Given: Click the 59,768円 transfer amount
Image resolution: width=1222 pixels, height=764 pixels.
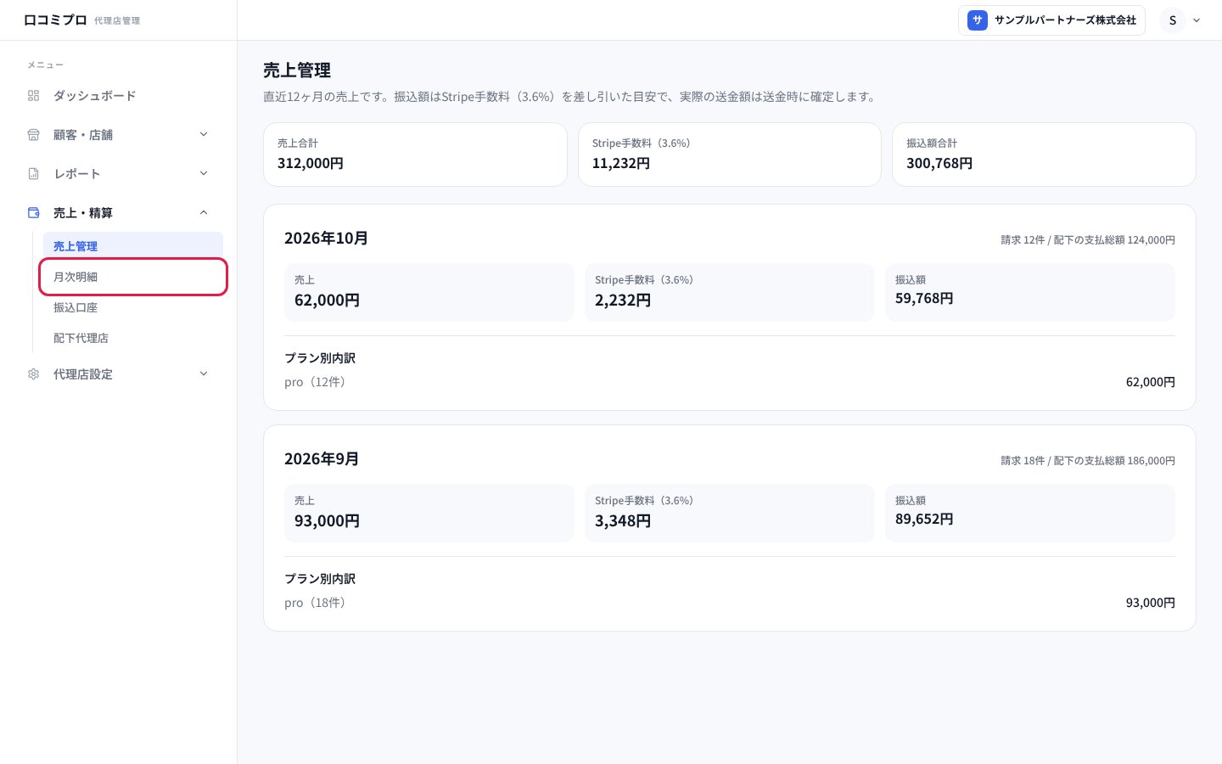Looking at the screenshot, I should (924, 299).
